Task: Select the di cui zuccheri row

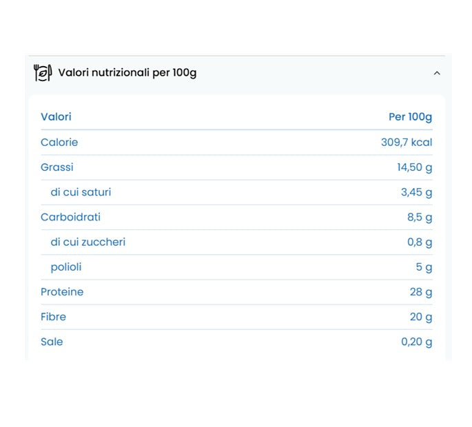Action: [x=88, y=242]
